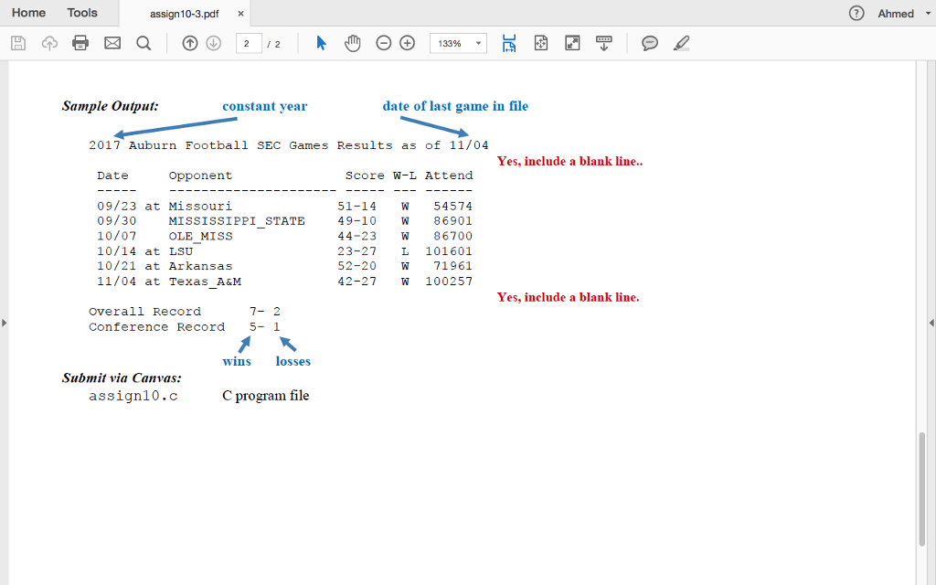Toggle page width fit view
The image size is (936, 585).
tap(509, 42)
